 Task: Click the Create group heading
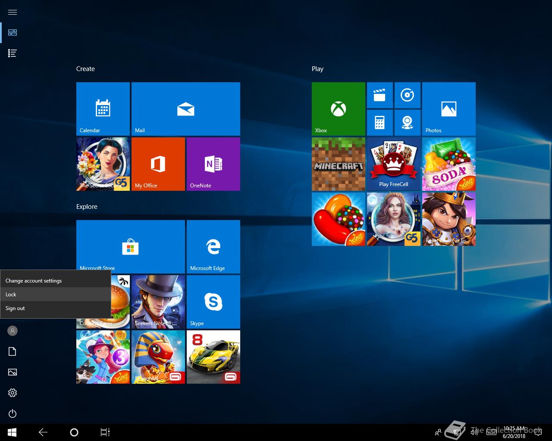(x=85, y=69)
